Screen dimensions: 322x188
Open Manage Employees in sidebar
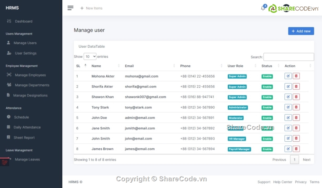click(x=30, y=75)
